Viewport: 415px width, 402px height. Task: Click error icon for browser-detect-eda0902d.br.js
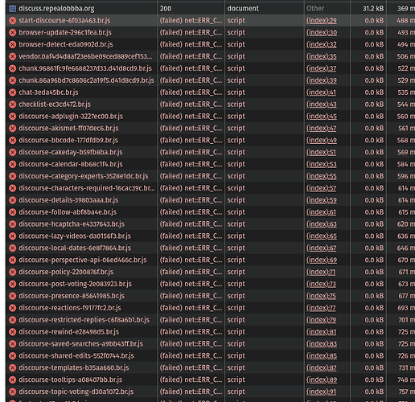(x=12, y=44)
